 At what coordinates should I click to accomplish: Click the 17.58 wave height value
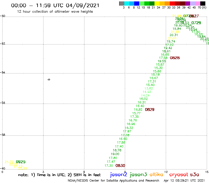click(163, 58)
